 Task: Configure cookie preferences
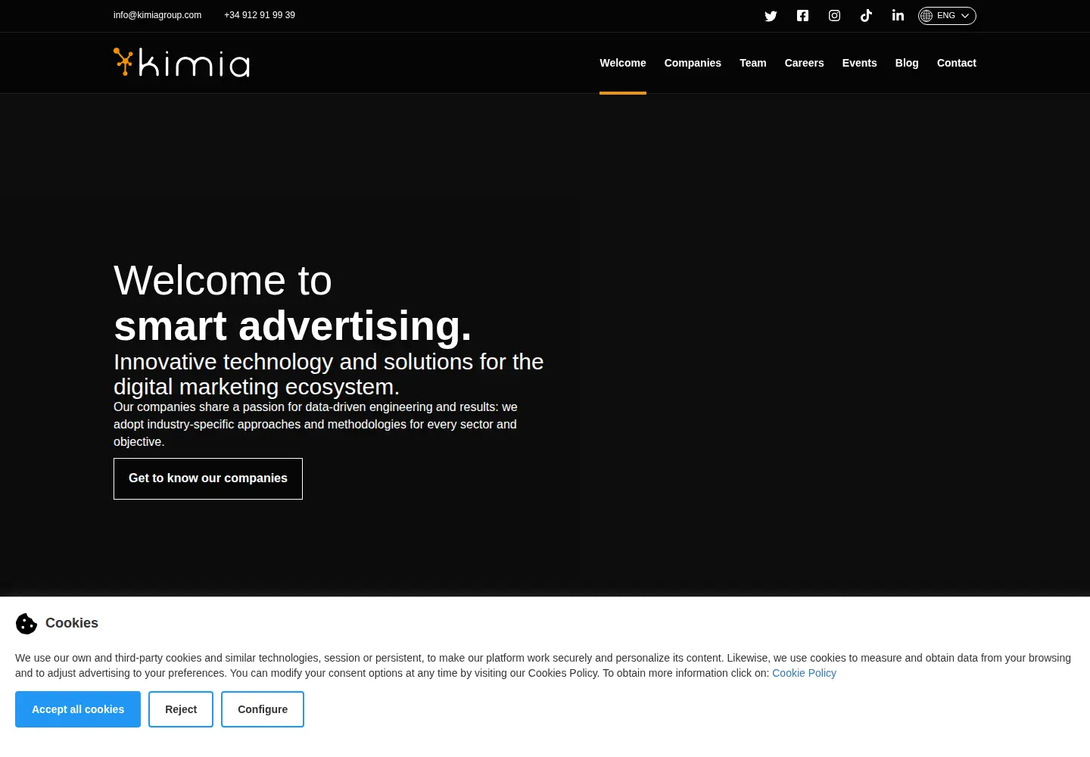(263, 709)
